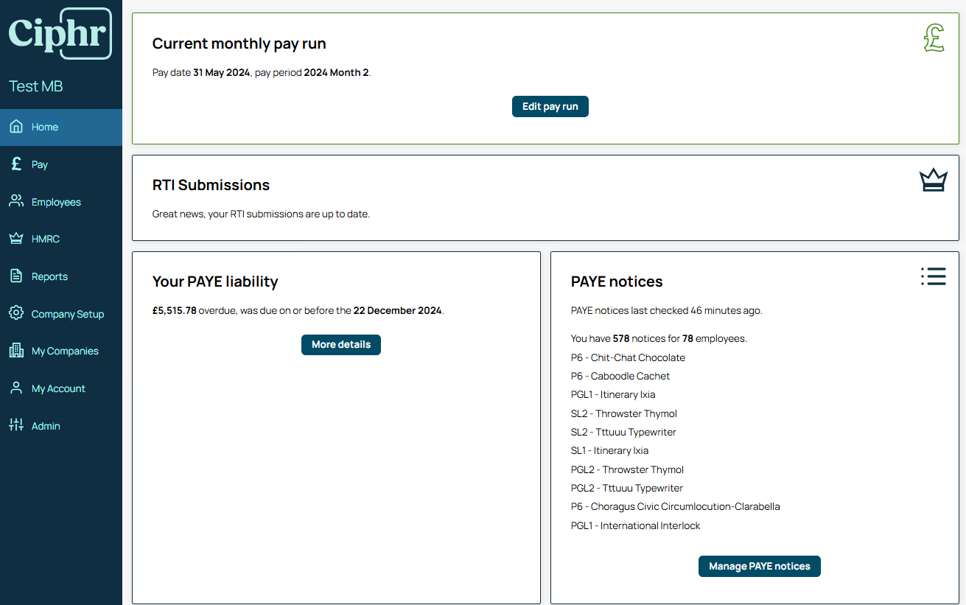
Task: Click the Current monthly pay run heading
Action: tap(239, 43)
